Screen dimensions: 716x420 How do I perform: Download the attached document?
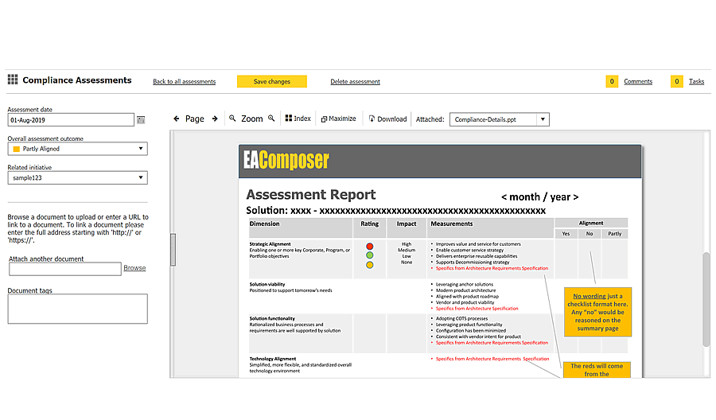[x=387, y=119]
